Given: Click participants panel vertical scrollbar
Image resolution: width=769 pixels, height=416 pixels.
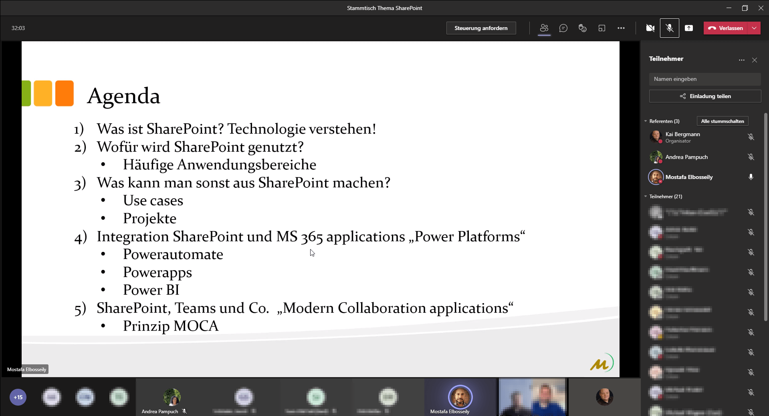Looking at the screenshot, I should (x=766, y=216).
